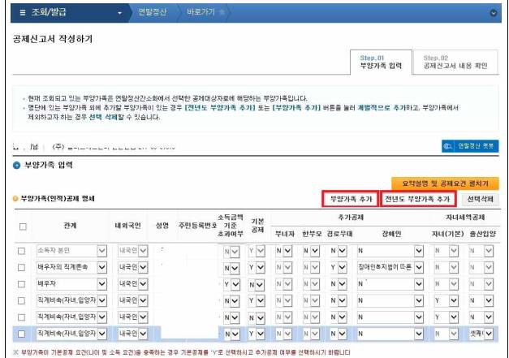Click the chatbot icon on 연말정산 챗봇 button
Image resolution: width=509 pixels, height=358 pixels.
[x=448, y=146]
